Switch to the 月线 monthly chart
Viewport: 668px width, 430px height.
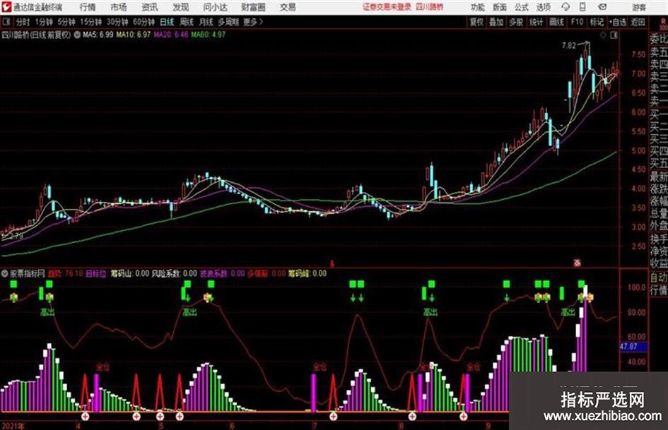tap(206, 22)
